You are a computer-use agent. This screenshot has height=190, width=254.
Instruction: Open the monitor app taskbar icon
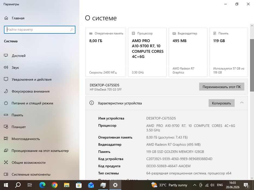coord(103,185)
